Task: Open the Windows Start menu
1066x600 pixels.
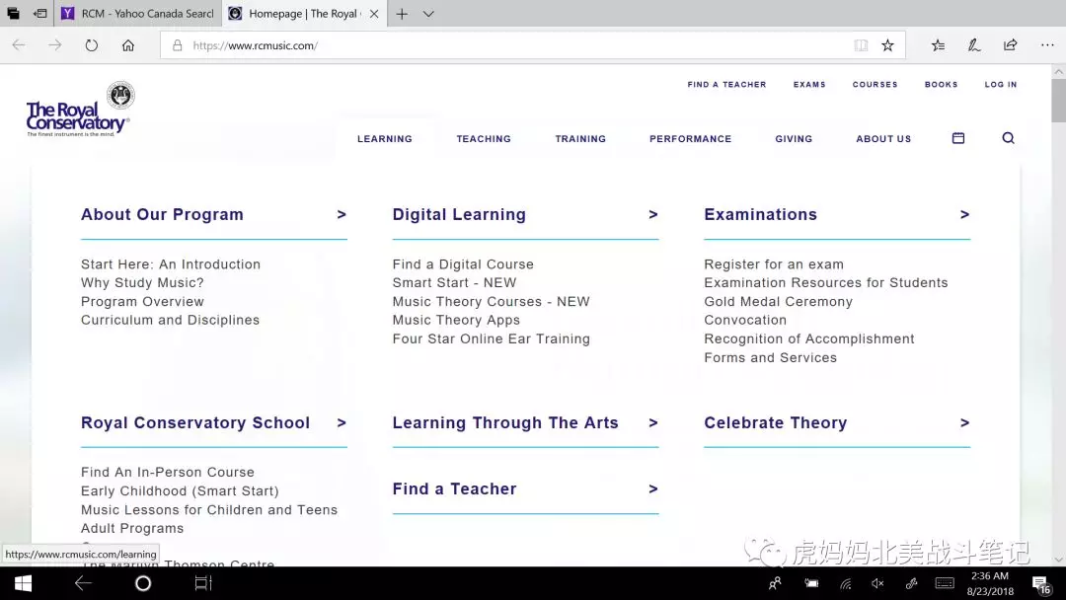Action: (23, 583)
